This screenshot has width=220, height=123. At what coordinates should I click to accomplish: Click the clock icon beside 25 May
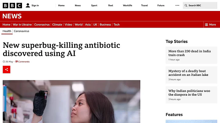(4, 61)
